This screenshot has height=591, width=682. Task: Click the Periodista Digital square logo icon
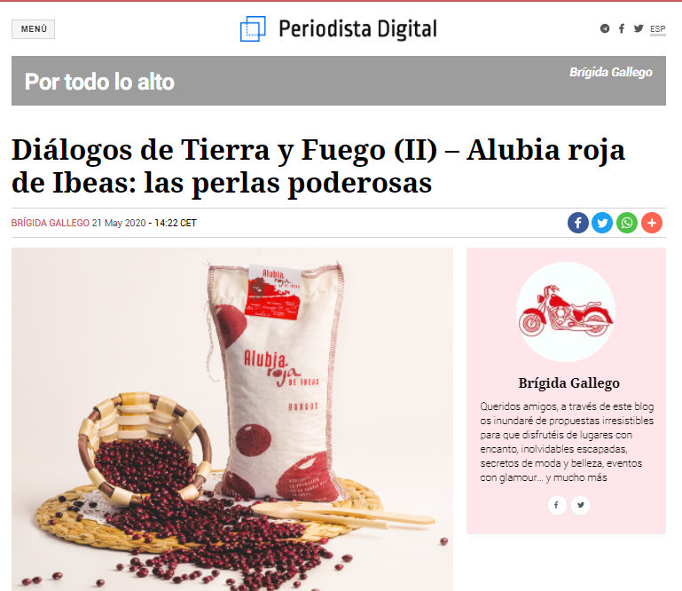253,28
